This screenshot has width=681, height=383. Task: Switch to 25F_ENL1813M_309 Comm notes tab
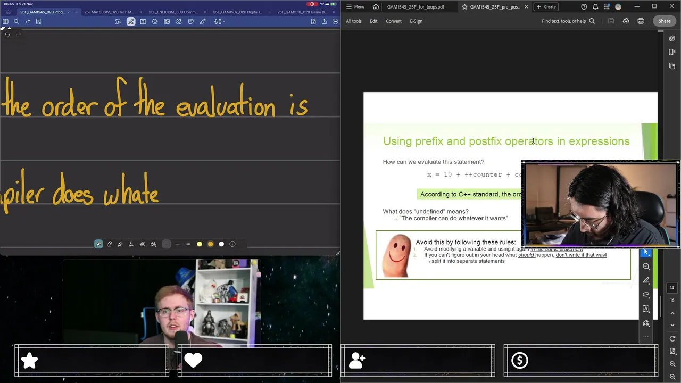[173, 12]
